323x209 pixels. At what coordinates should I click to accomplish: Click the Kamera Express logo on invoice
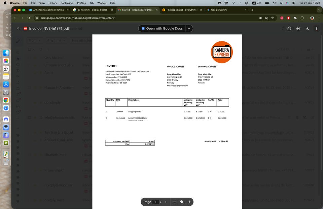222,52
